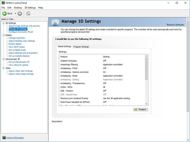Switch to the Program Settings tab

(81, 47)
